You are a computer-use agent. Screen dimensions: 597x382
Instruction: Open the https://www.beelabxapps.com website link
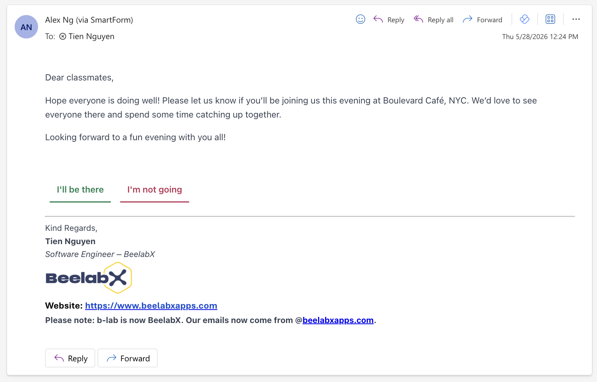click(151, 306)
